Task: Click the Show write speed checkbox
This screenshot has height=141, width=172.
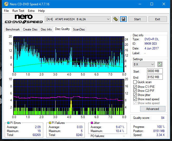Action: [x=135, y=103]
